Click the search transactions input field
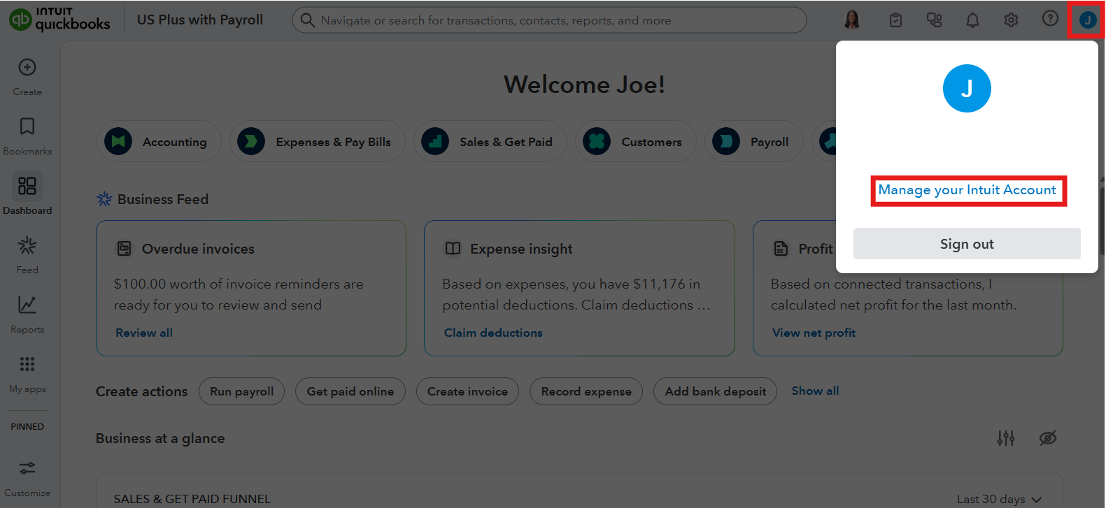1106x508 pixels. 549,20
